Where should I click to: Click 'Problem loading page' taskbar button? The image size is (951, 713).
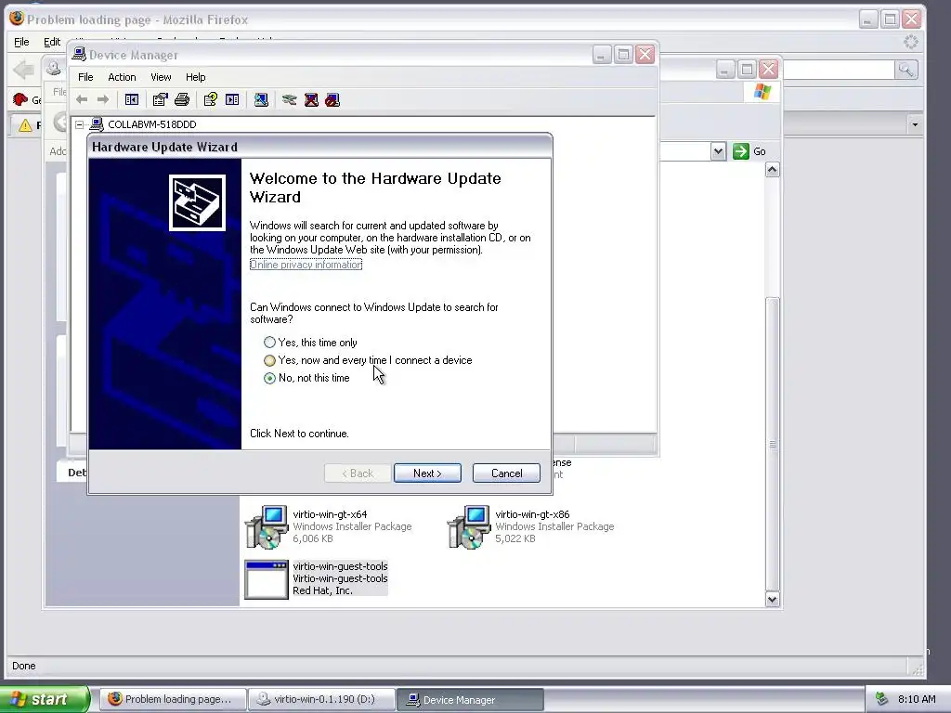point(173,699)
